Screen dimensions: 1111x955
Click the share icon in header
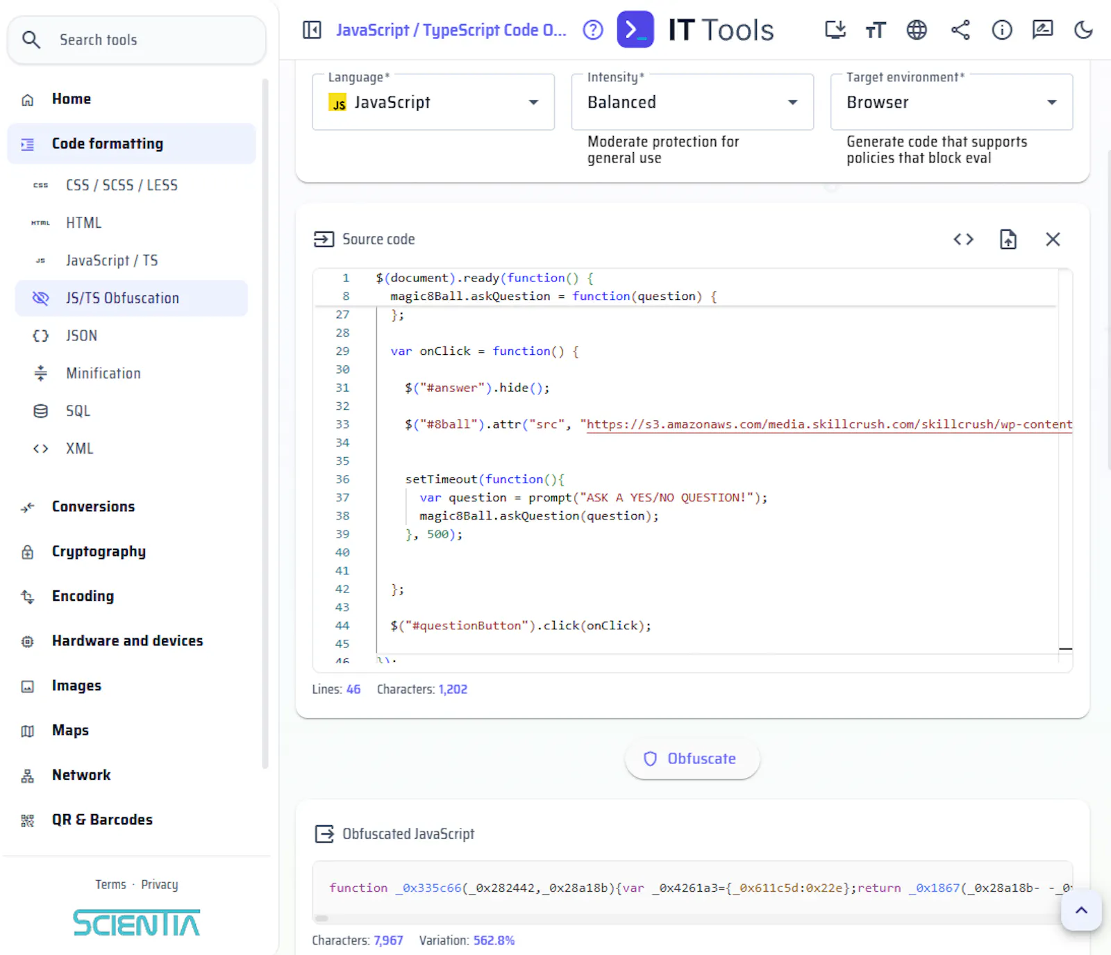[960, 30]
